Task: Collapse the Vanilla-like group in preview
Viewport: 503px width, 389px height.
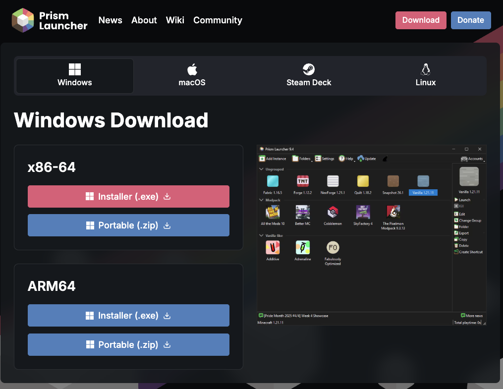Action: click(x=261, y=235)
